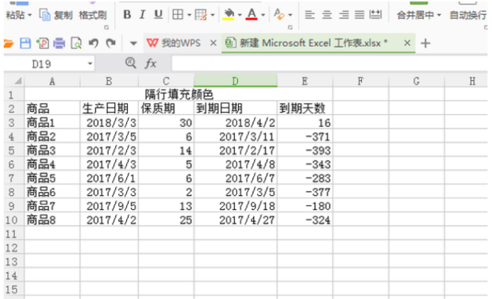The width and height of the screenshot is (492, 299).
Task: Open clear formatting dropdown arrow
Action: click(290, 15)
